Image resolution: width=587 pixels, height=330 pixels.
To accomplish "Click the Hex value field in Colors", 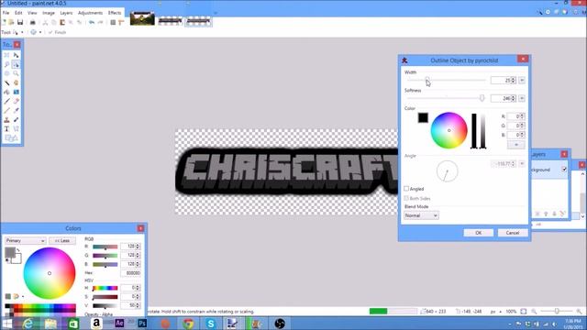I will pyautogui.click(x=130, y=273).
